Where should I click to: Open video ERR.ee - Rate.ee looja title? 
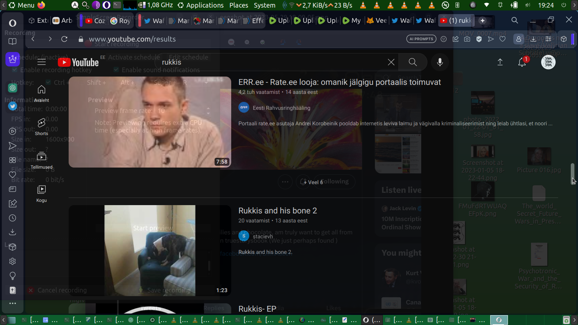340,82
